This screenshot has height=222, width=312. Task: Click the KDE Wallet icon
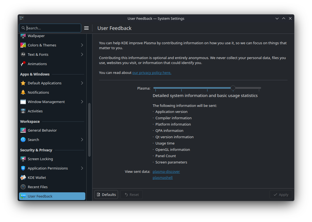tap(23, 177)
